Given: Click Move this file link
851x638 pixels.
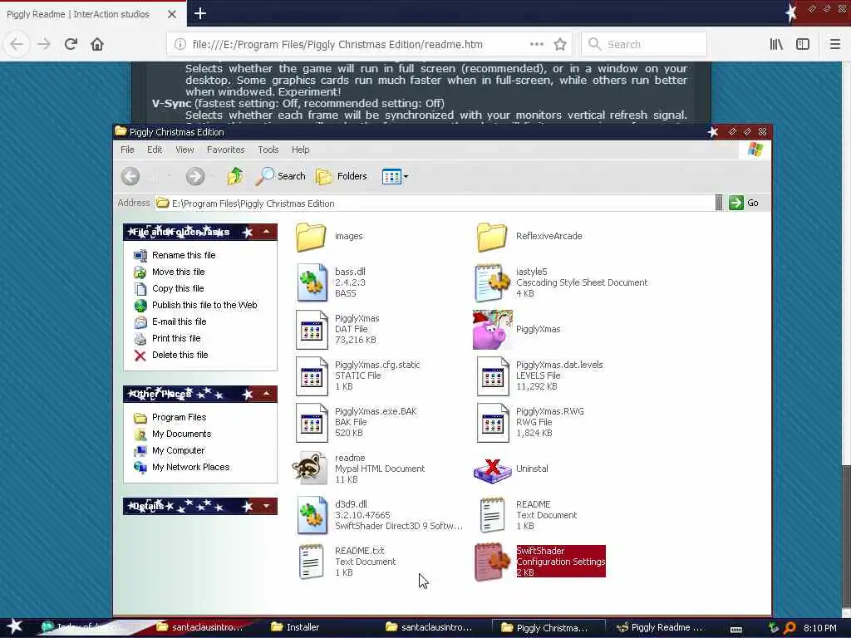Looking at the screenshot, I should coord(178,272).
